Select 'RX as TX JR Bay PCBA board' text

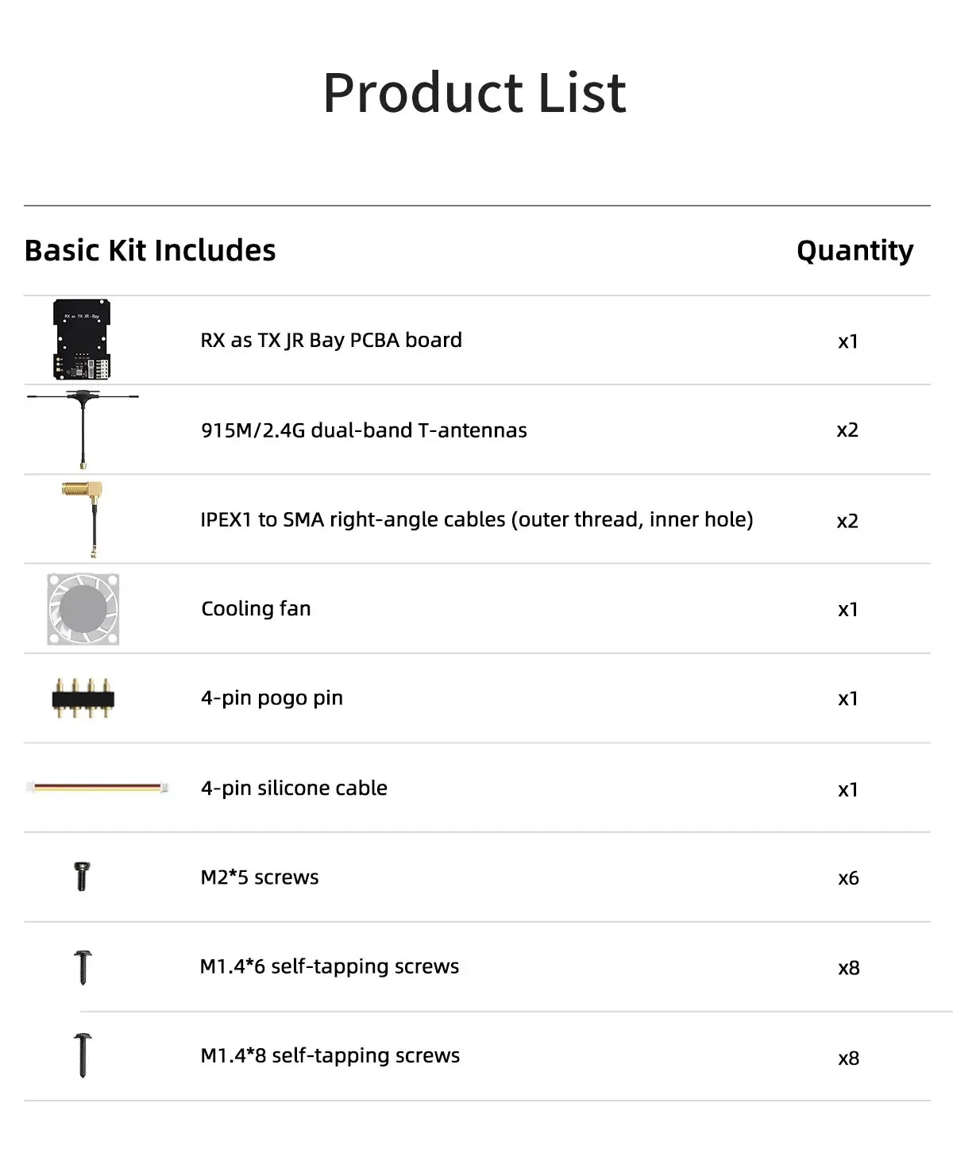coord(331,340)
